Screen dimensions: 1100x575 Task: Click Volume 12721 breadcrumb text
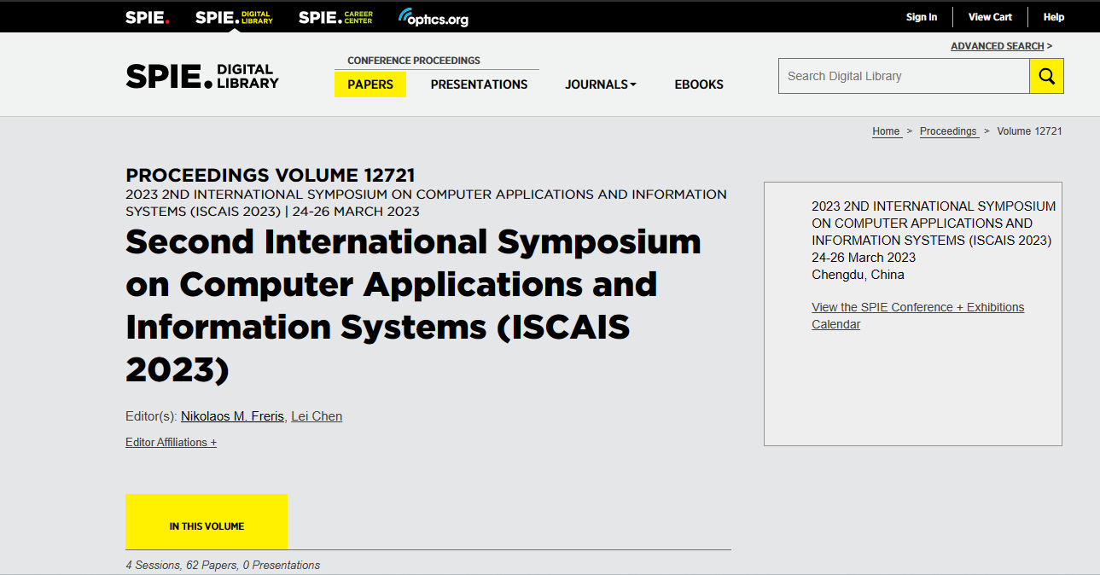coord(1029,131)
